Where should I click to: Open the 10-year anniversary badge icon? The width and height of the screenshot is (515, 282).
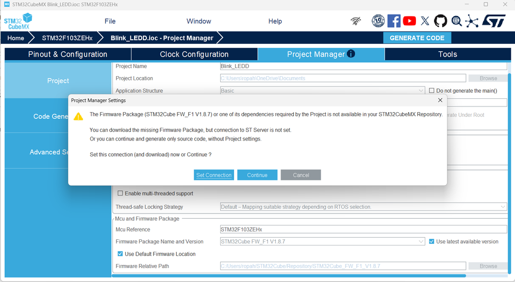coord(378,21)
